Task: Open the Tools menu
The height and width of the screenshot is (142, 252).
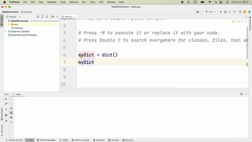Action: (x=92, y=2)
